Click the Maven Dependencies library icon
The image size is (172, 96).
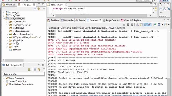(10, 34)
